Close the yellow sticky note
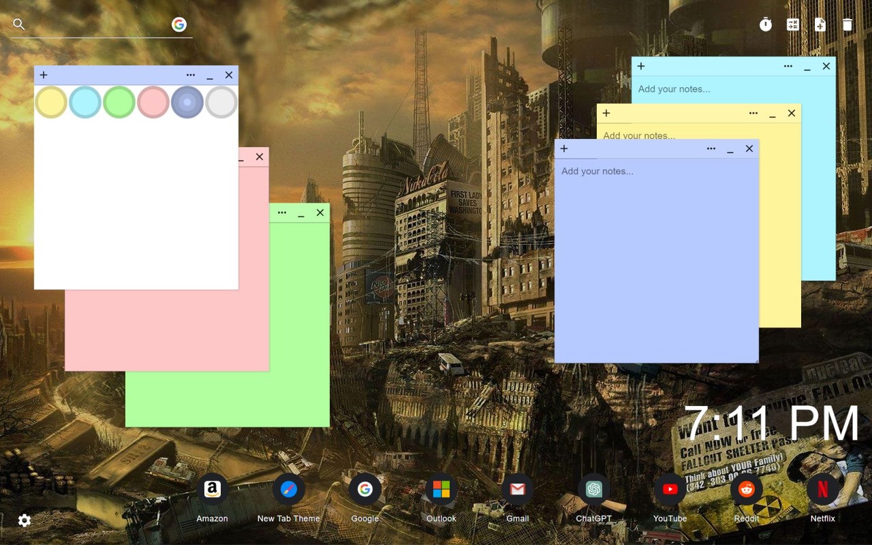 792,113
